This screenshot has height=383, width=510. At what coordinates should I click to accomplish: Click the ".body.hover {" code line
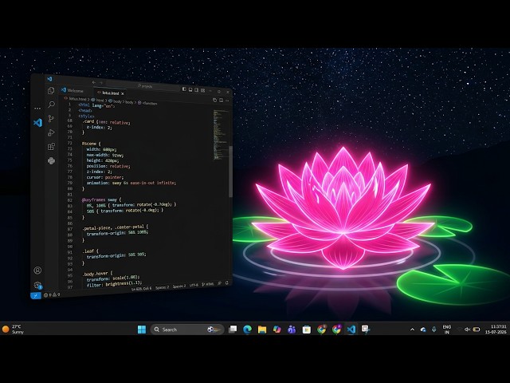[97, 274]
